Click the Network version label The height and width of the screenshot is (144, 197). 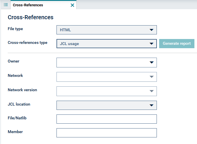point(22,90)
